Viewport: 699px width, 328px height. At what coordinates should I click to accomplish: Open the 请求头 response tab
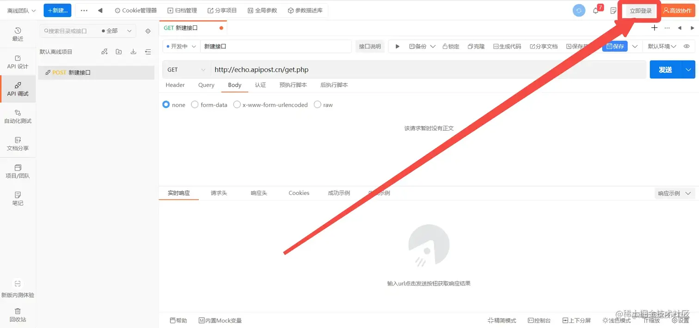click(219, 193)
